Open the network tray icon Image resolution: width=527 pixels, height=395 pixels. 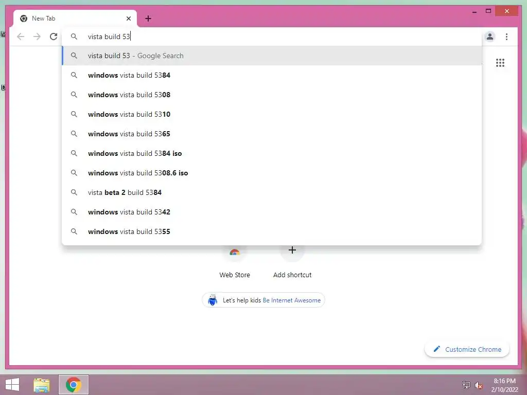pos(466,385)
